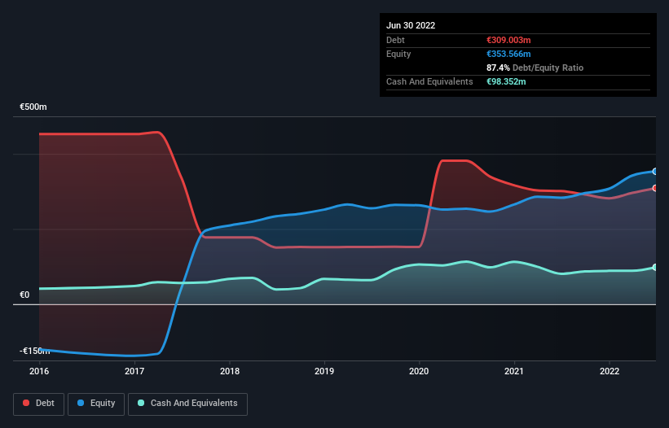669x428 pixels.
Task: Click the 2022 axis label
Action: coord(610,371)
